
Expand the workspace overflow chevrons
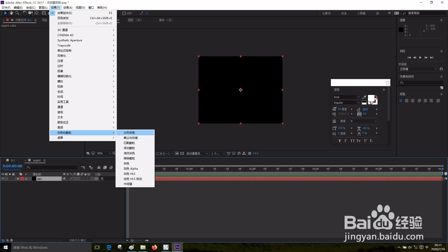pyautogui.click(x=389, y=13)
